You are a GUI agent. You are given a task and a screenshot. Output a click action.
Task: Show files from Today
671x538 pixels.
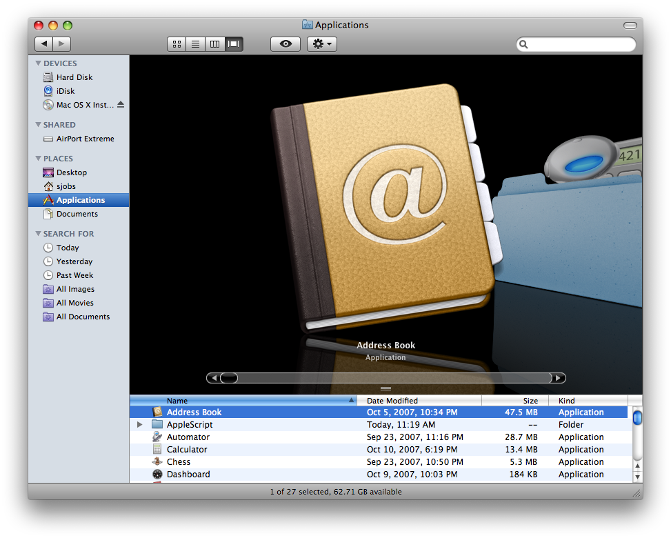pyautogui.click(x=79, y=248)
